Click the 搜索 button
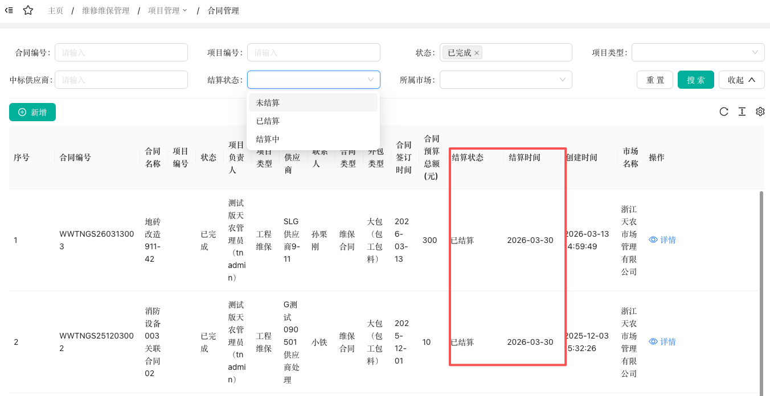This screenshot has height=396, width=770. point(695,80)
